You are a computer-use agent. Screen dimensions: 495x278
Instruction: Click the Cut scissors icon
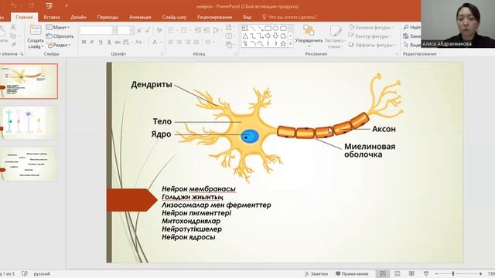click(14, 28)
